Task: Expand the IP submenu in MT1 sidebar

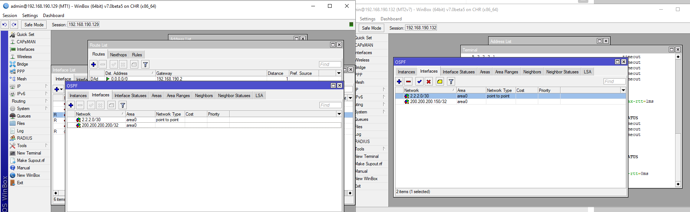Action: pos(29,86)
